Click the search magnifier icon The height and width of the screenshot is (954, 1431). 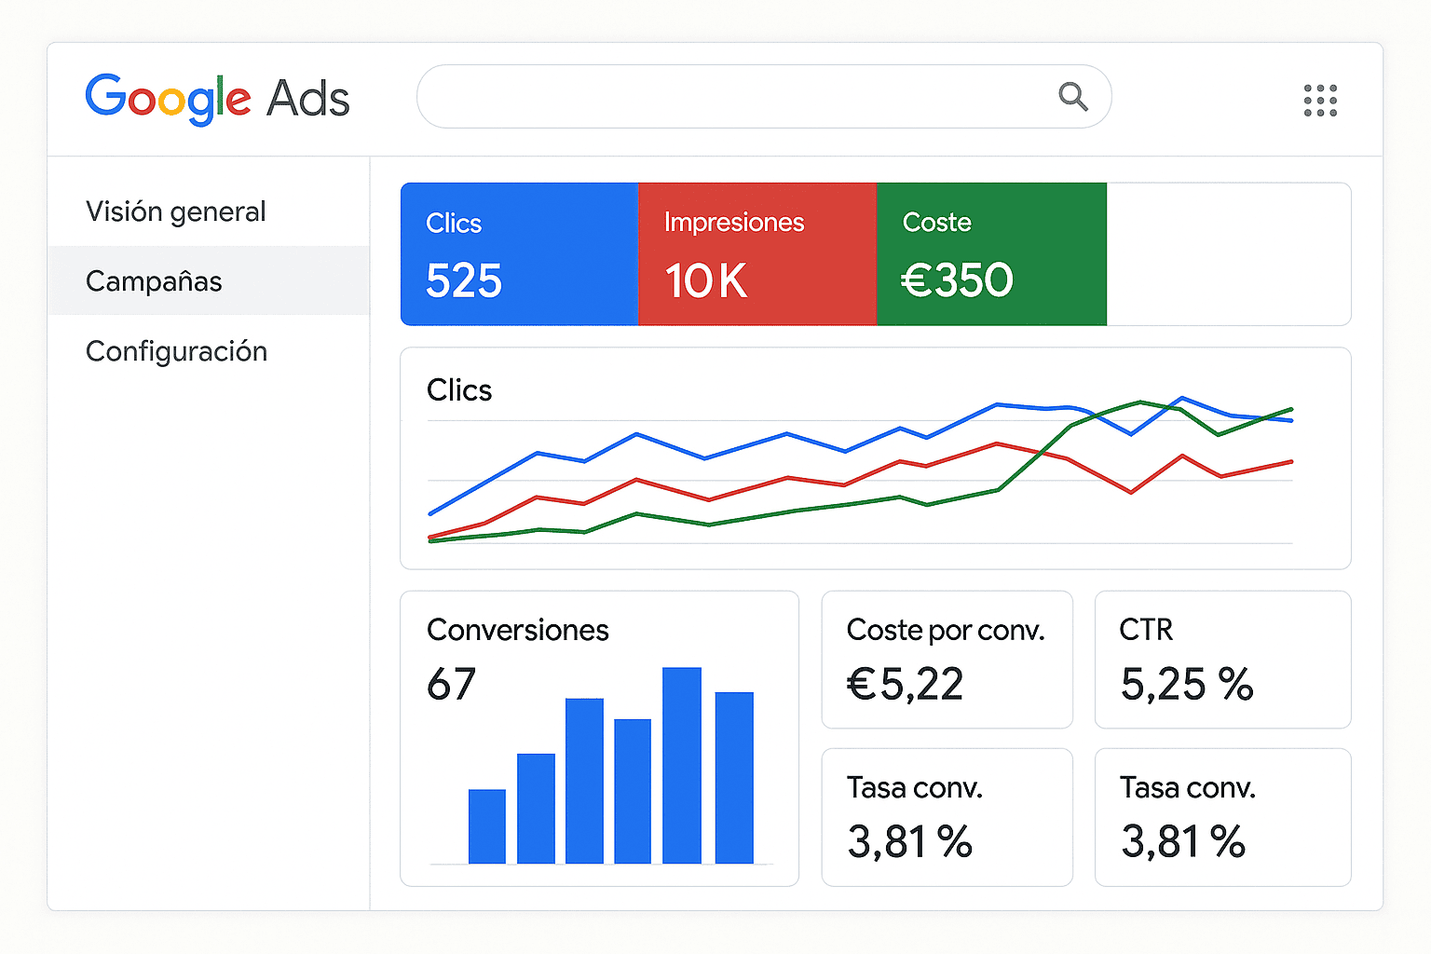[x=1073, y=96]
